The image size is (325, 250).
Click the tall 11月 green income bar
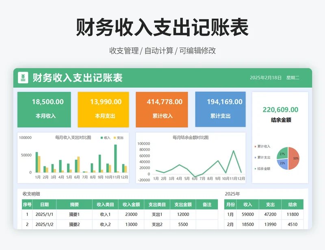click(x=115, y=158)
